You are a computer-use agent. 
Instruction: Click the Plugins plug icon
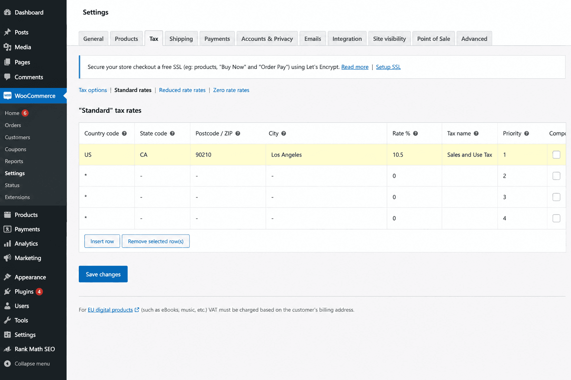pos(7,291)
